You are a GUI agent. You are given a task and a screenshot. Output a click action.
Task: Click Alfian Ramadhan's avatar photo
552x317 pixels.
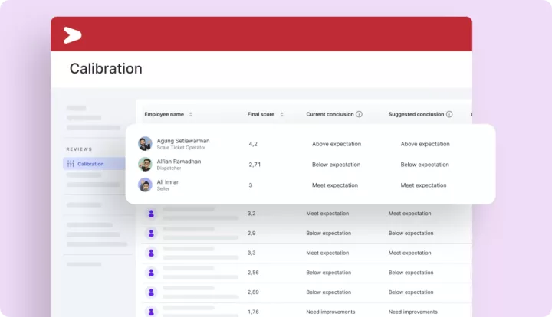point(145,164)
